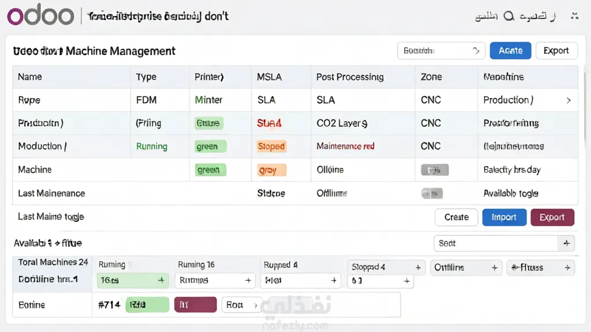Open the search dropdown arrow at top
Viewport: 591px width, 332px height.
[x=476, y=51]
